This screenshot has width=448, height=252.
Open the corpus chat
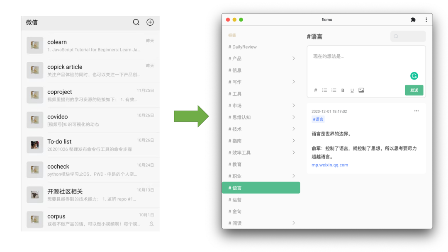click(x=90, y=219)
